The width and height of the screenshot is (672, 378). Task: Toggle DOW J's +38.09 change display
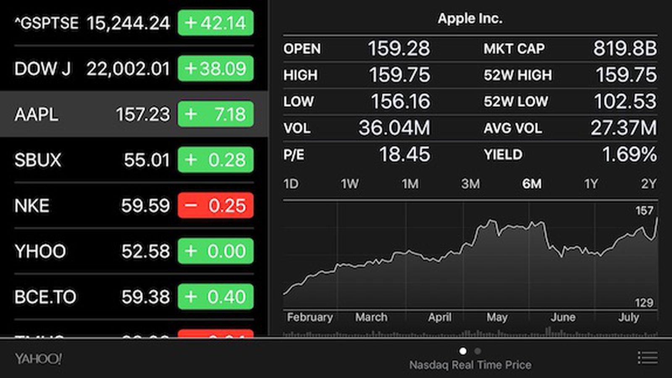[215, 69]
